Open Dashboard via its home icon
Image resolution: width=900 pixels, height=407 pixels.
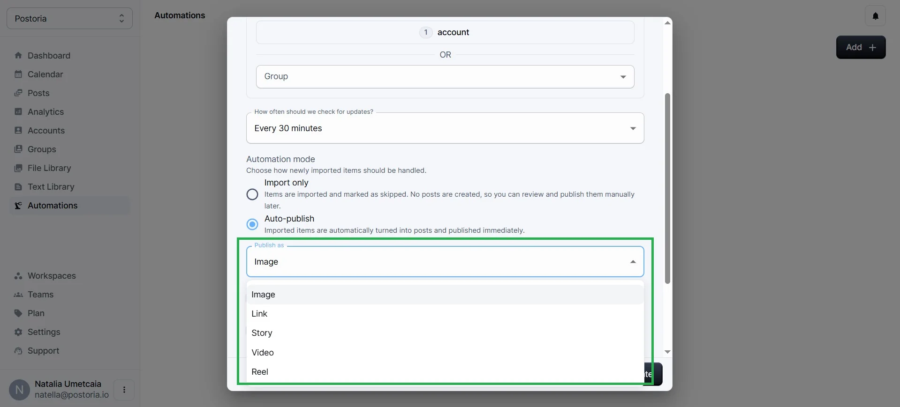18,55
